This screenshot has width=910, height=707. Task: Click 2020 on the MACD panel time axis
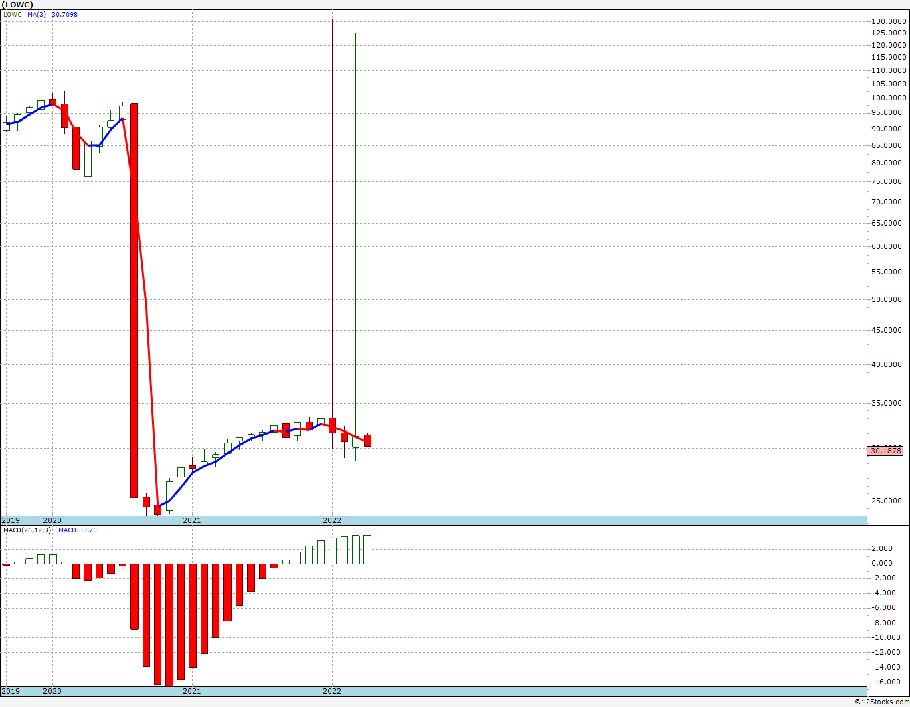click(x=52, y=691)
